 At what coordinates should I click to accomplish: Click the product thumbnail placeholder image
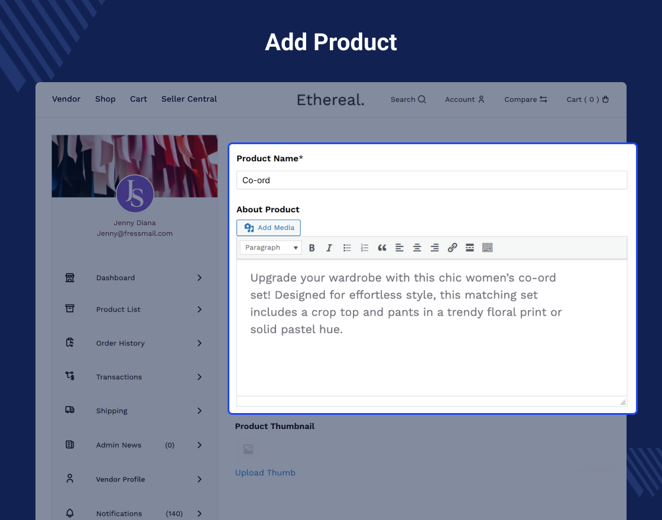(x=248, y=449)
